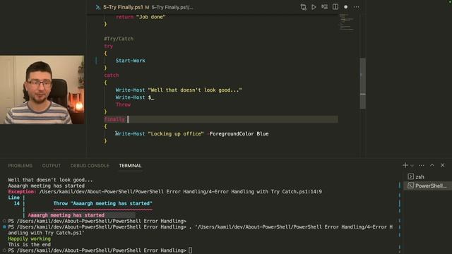Click the 'Well that doesn't look good...' string in editor
This screenshot has width=452, height=254.
195,90
